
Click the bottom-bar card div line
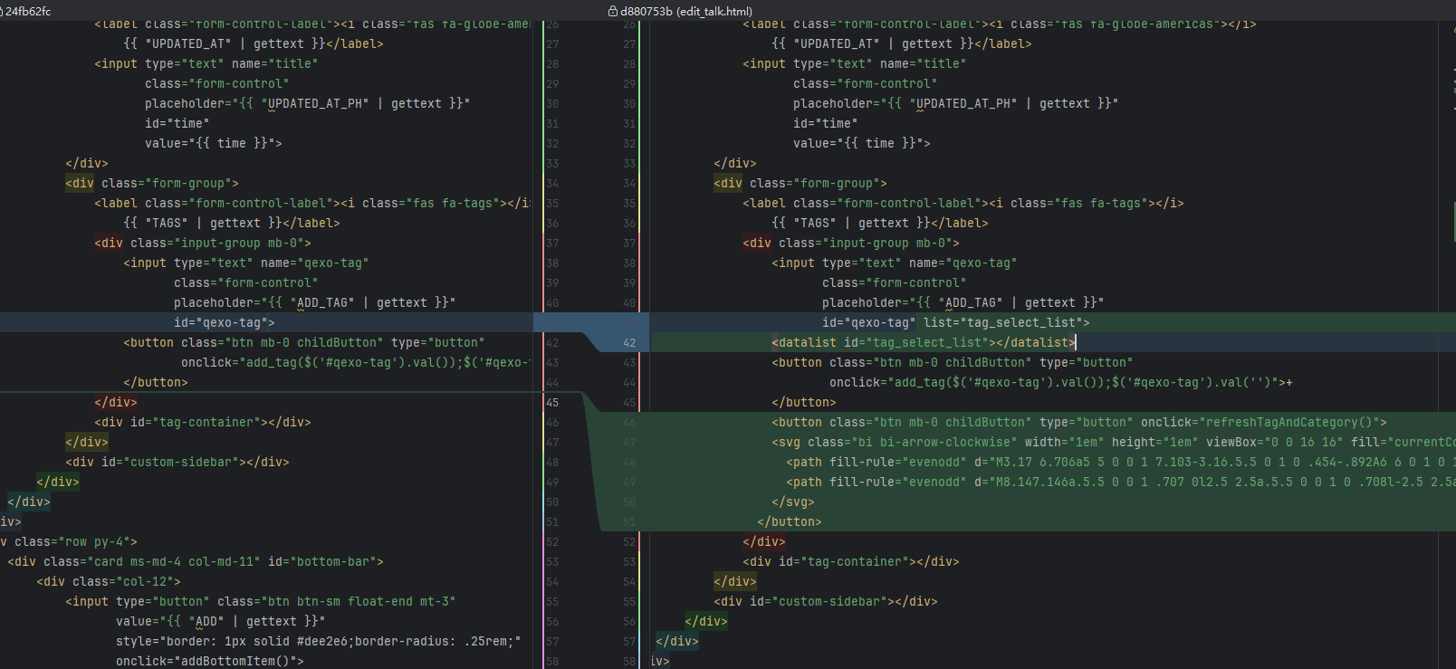click(195, 562)
